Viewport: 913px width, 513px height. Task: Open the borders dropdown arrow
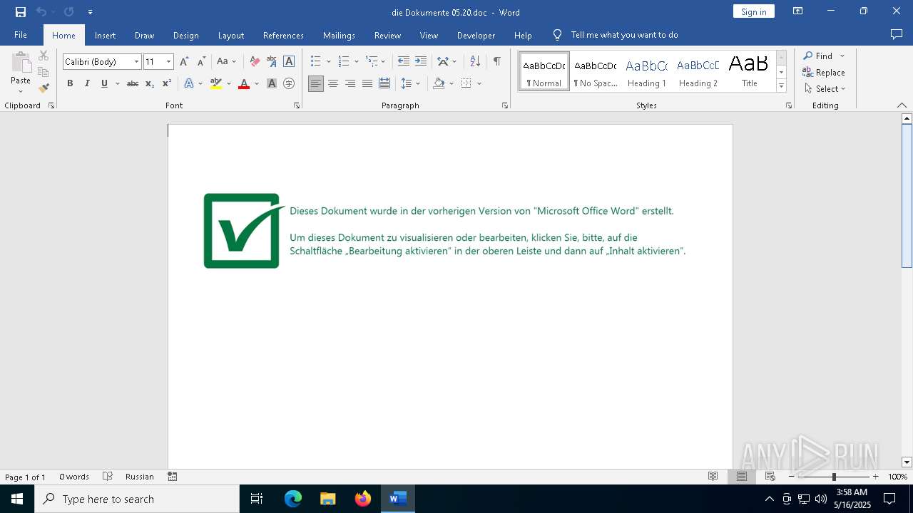(x=479, y=83)
